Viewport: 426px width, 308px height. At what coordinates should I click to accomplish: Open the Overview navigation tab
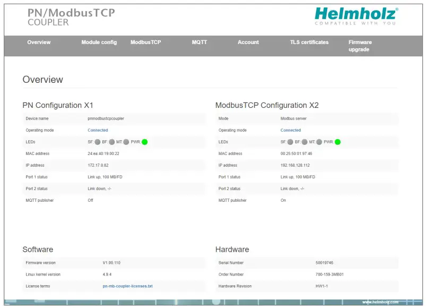39,42
